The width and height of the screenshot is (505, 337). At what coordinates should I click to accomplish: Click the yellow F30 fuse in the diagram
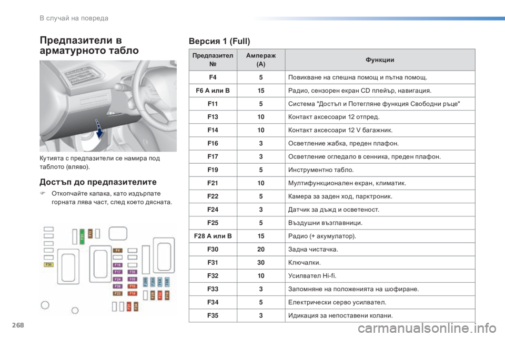[48, 264]
